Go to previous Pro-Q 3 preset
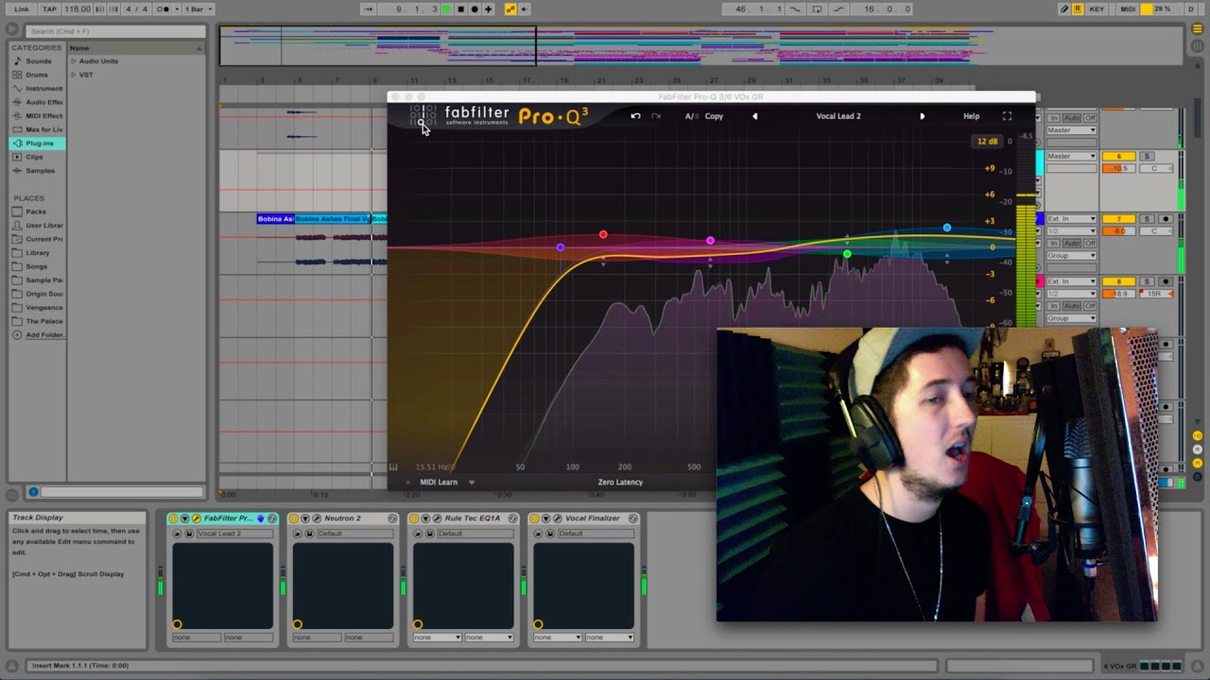The image size is (1210, 680). (754, 116)
